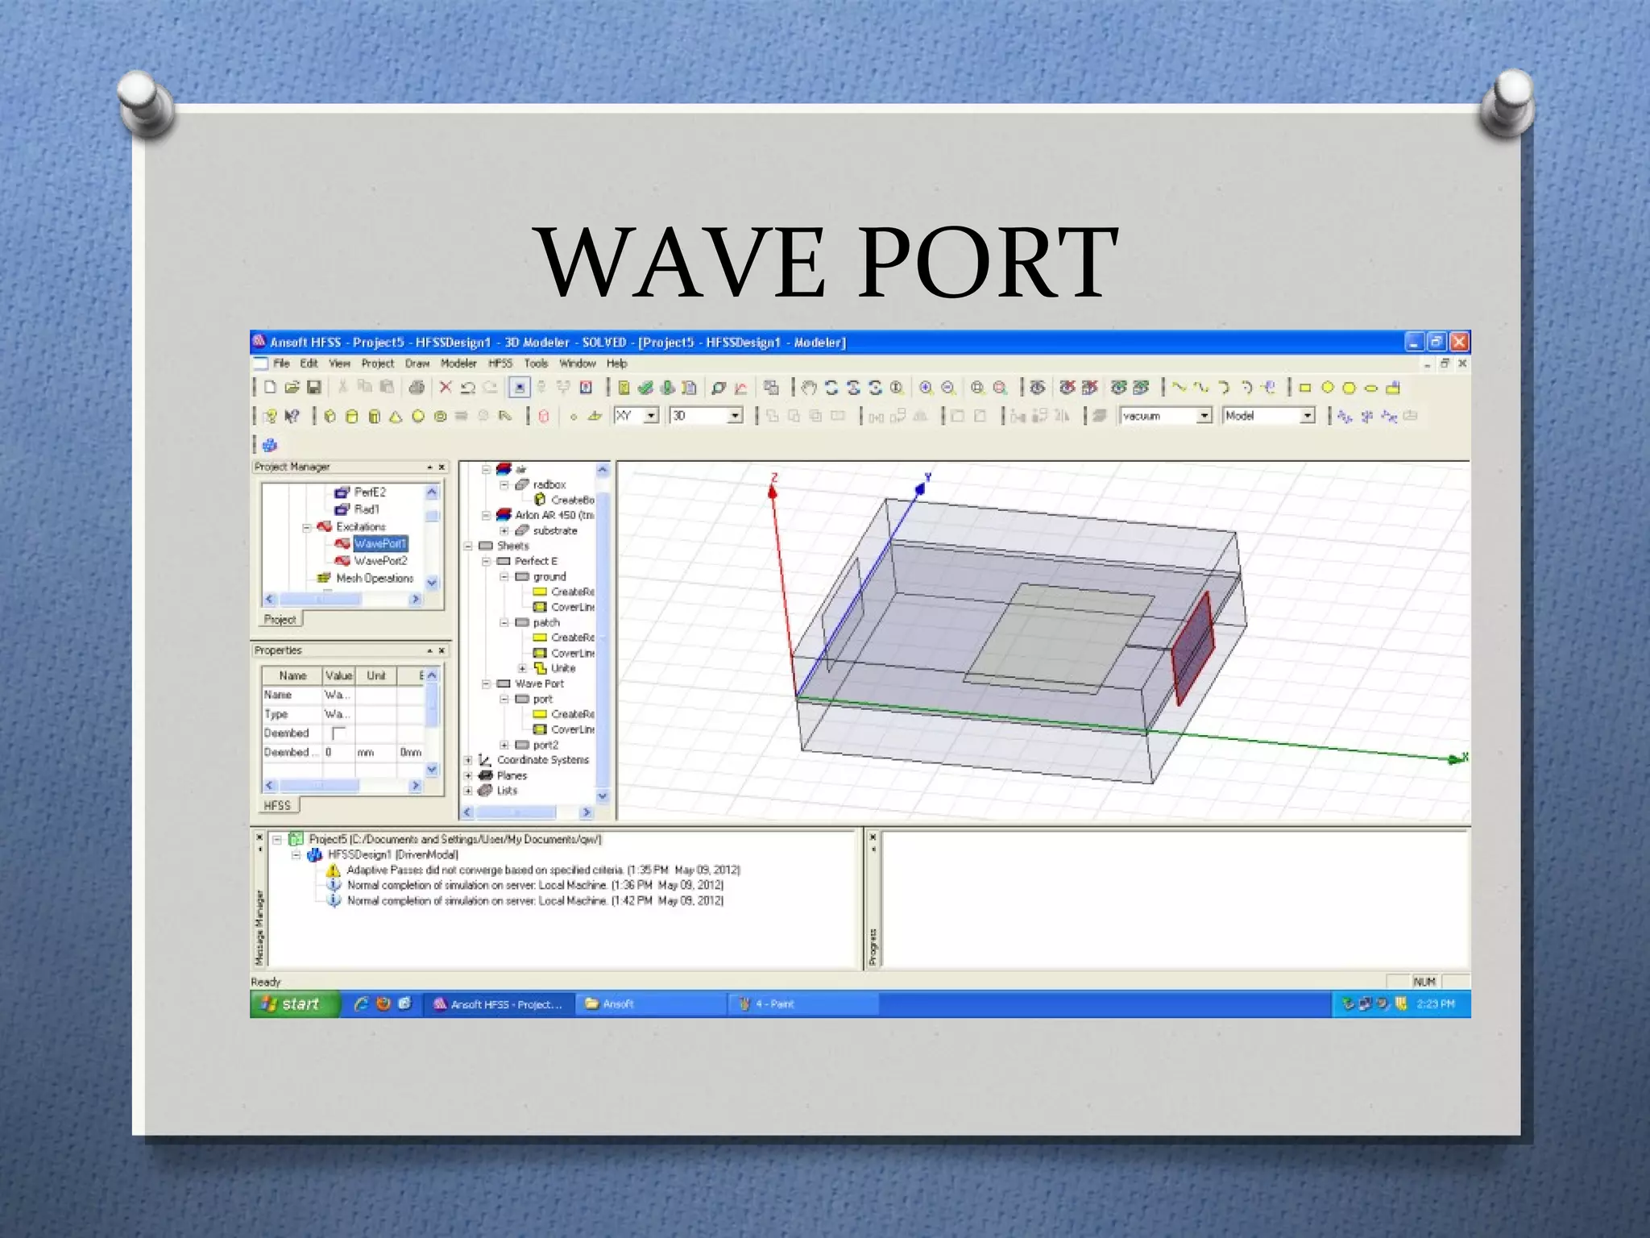Click the Zoom Out magnifier icon
The image size is (1650, 1238).
[948, 388]
